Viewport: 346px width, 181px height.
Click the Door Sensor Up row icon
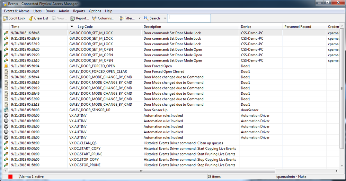tap(6, 110)
